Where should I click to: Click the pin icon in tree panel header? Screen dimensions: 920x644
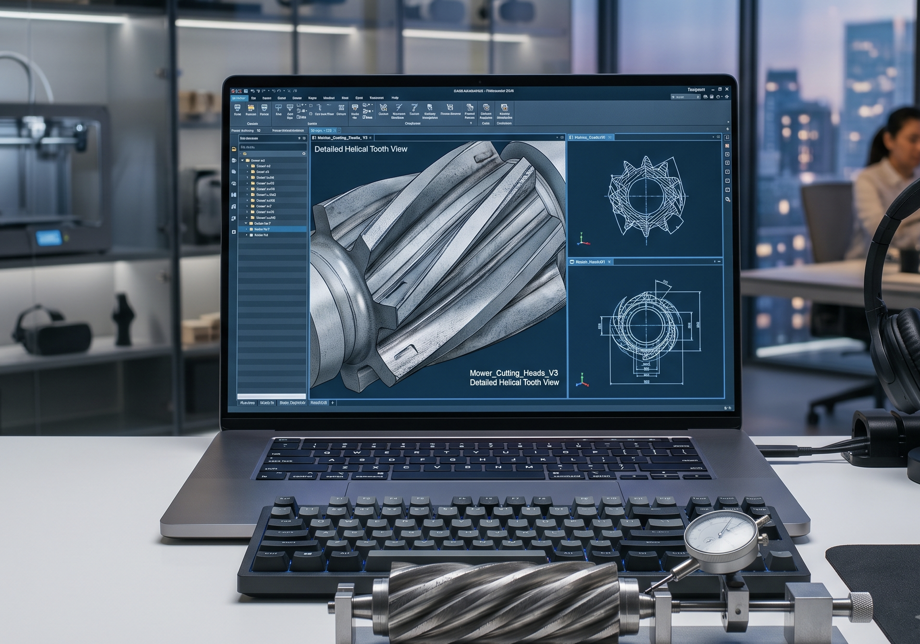[x=299, y=138]
